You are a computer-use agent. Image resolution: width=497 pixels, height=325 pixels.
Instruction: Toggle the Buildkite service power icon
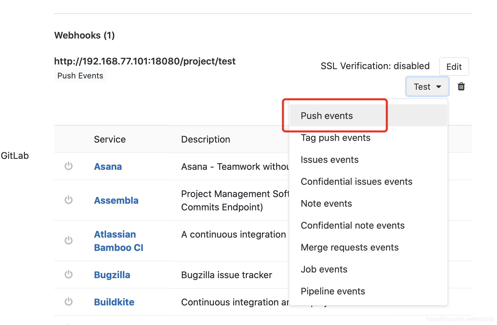pyautogui.click(x=69, y=301)
